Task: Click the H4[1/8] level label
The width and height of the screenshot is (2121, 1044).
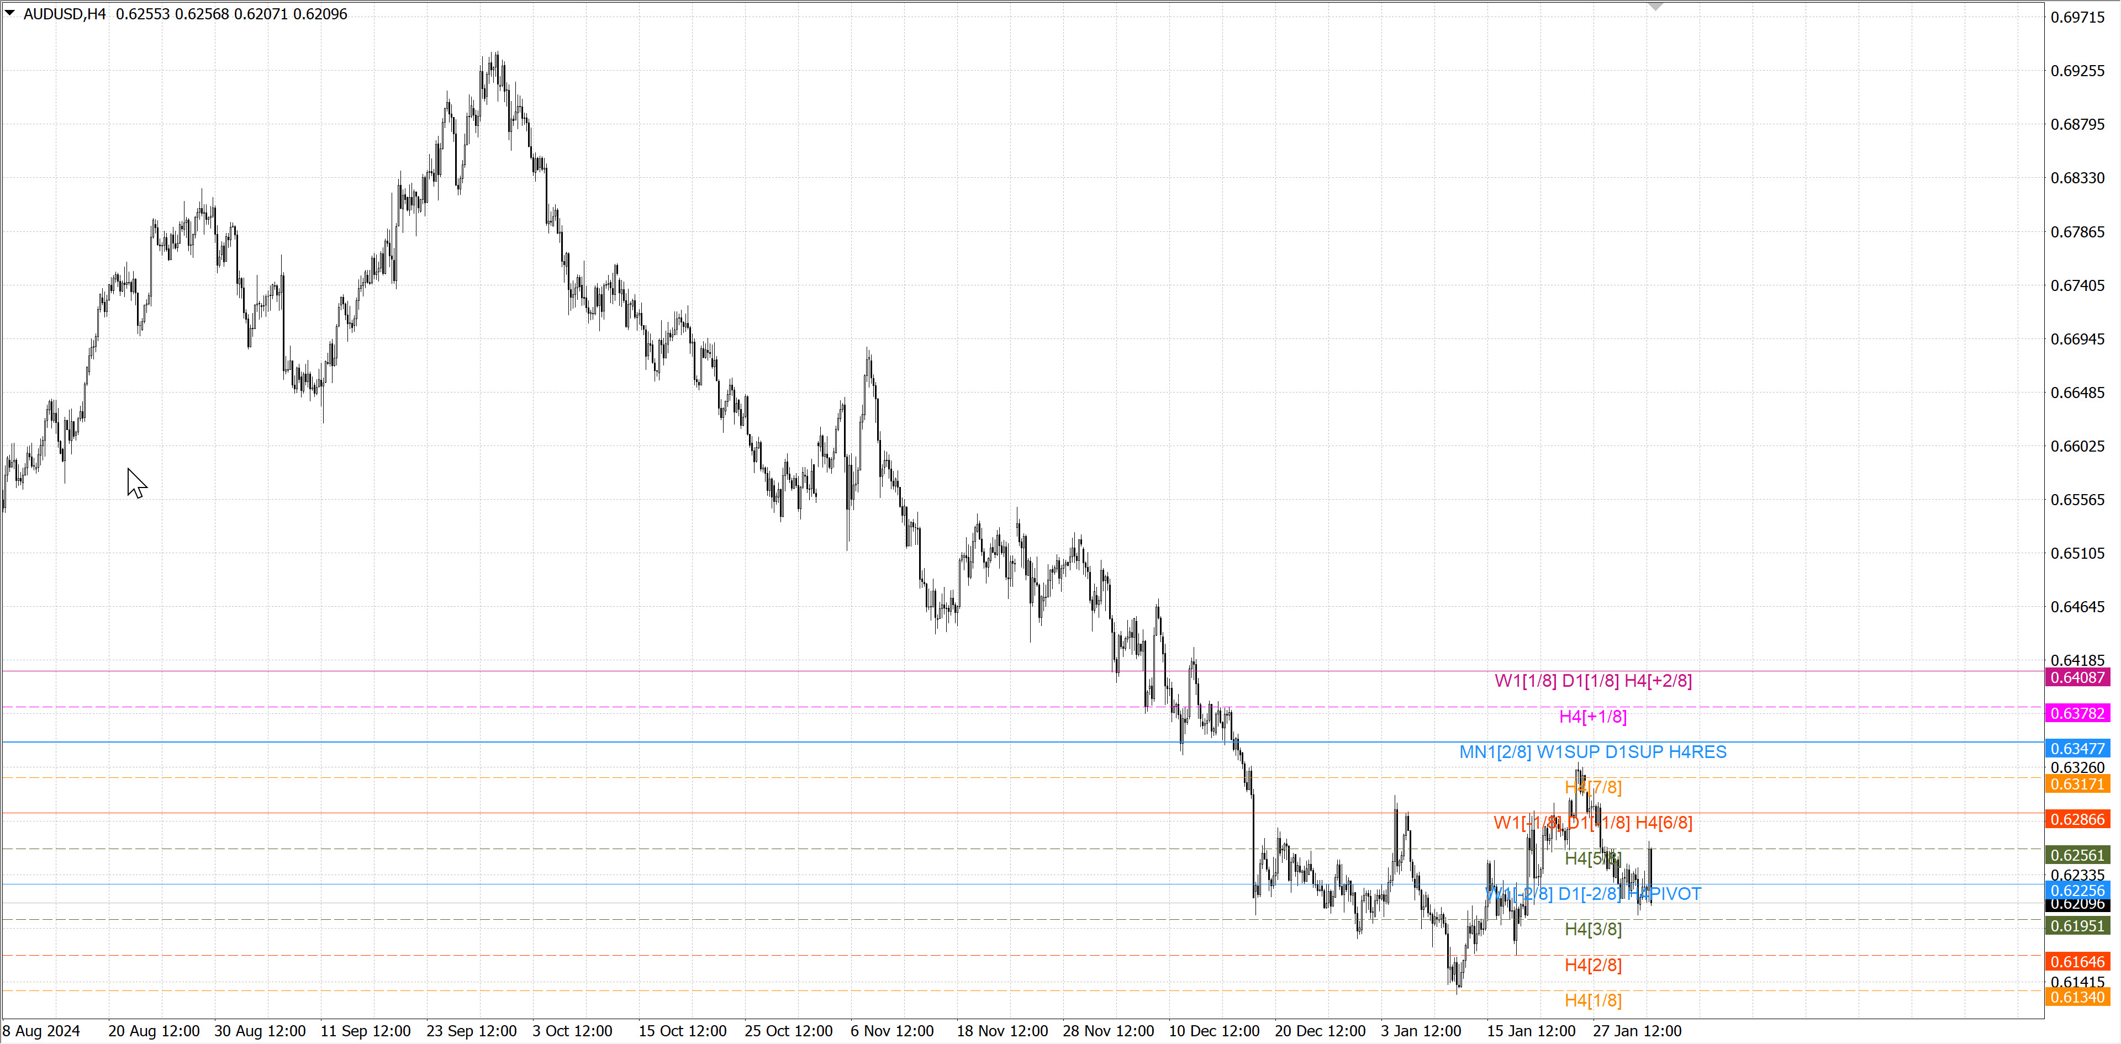Action: coord(1592,1000)
